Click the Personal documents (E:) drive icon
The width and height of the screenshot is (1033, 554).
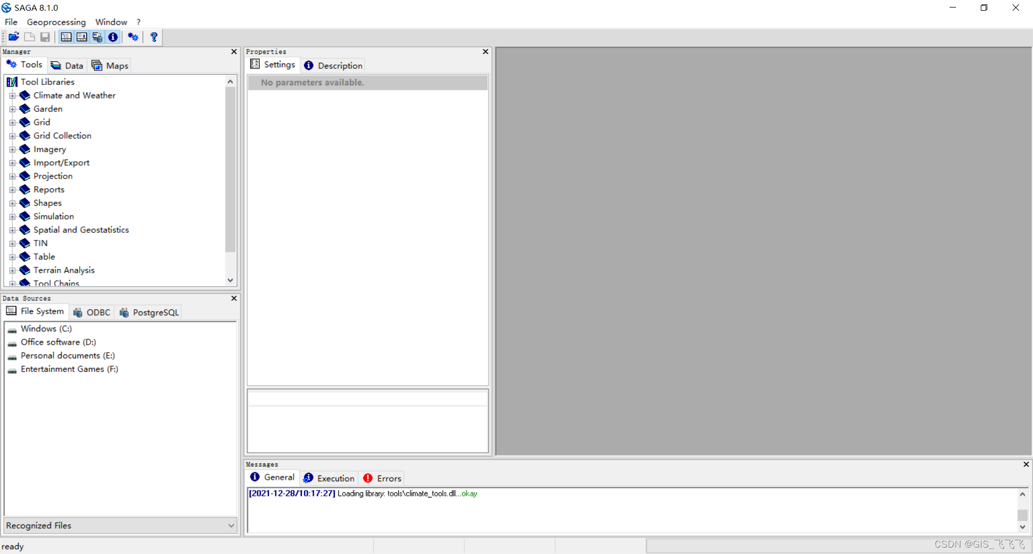pyautogui.click(x=12, y=357)
